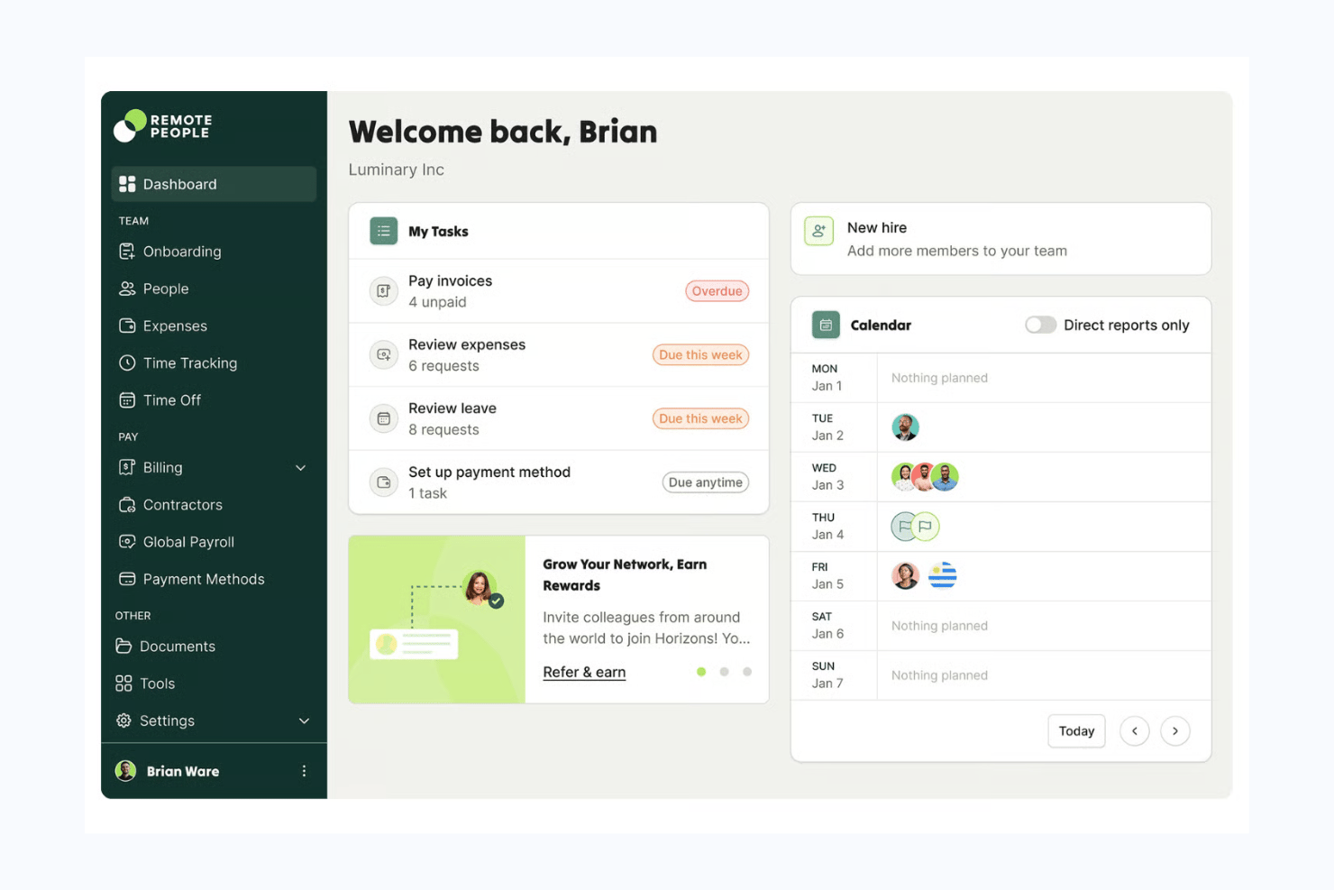This screenshot has height=890, width=1334.
Task: Expand the Settings submenu chevron
Action: (x=304, y=720)
